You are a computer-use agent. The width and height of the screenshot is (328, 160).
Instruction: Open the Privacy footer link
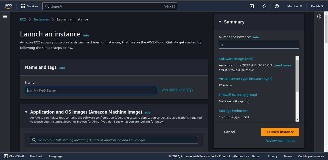273,156
